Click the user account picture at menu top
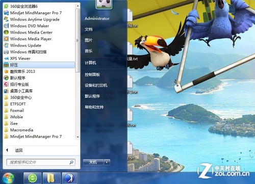 (104, 4)
